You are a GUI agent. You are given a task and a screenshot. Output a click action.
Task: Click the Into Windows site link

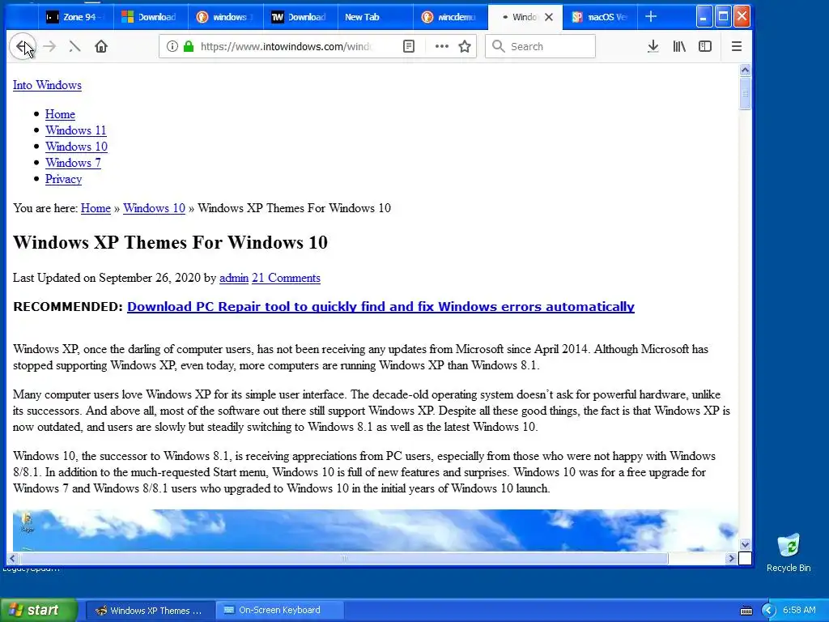coord(47,85)
